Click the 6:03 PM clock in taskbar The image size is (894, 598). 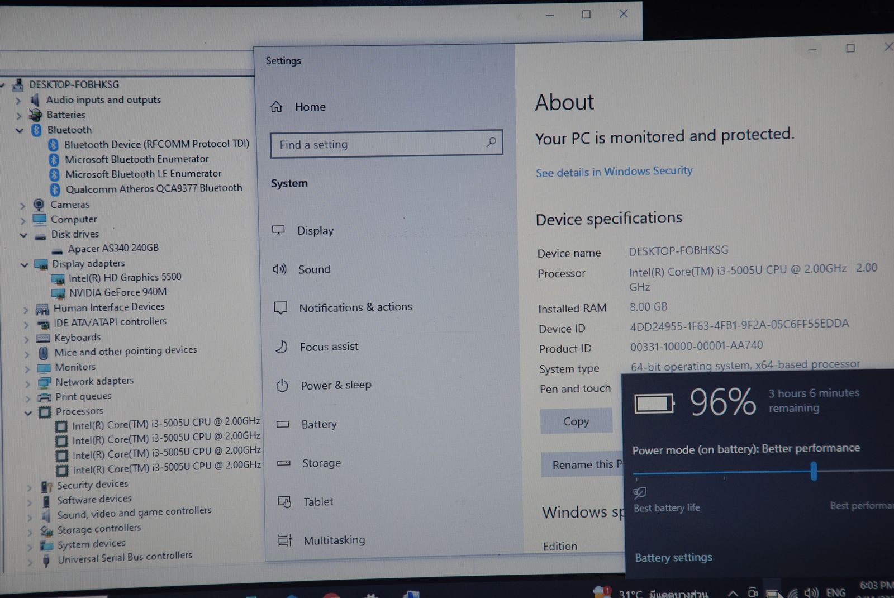[x=876, y=586]
